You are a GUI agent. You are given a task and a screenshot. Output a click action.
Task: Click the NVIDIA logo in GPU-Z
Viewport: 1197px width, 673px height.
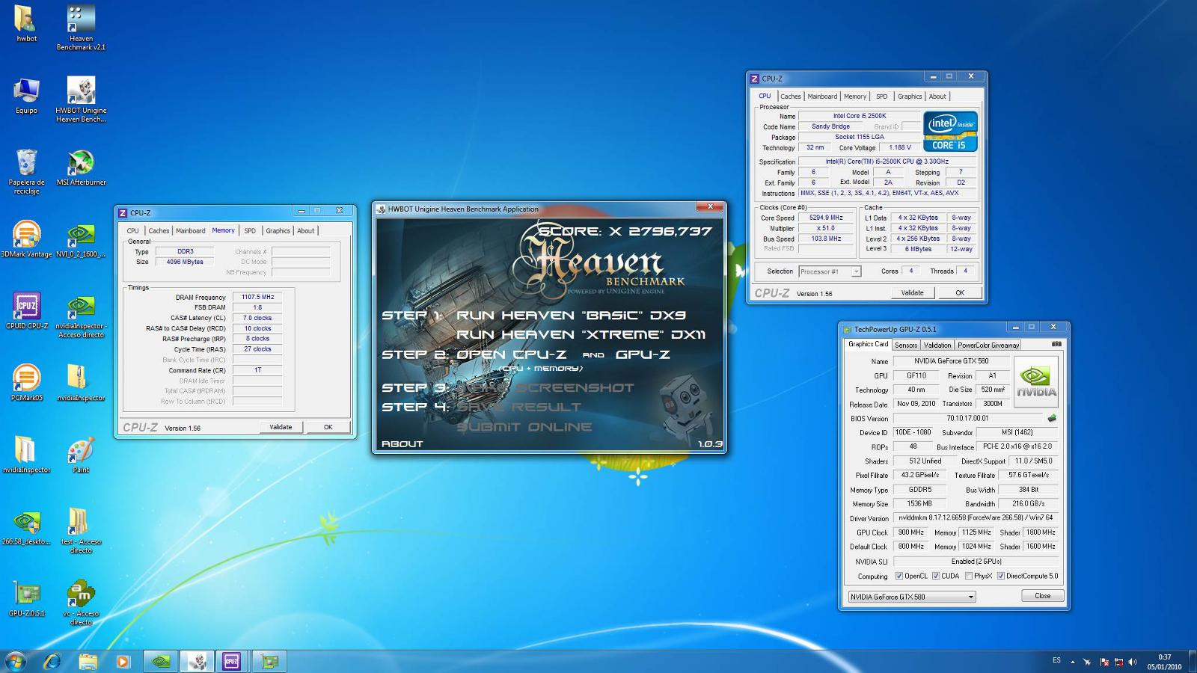tap(1036, 381)
